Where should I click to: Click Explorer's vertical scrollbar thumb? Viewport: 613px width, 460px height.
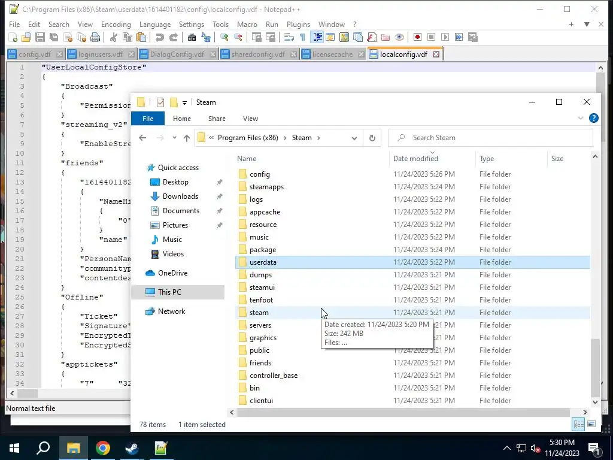595,368
